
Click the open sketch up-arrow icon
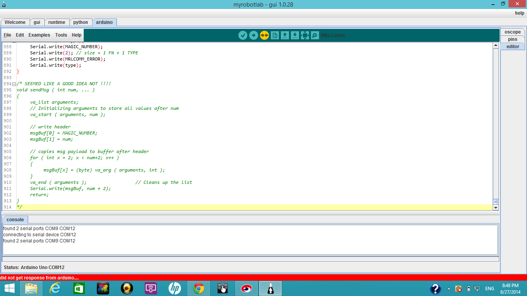(x=285, y=35)
